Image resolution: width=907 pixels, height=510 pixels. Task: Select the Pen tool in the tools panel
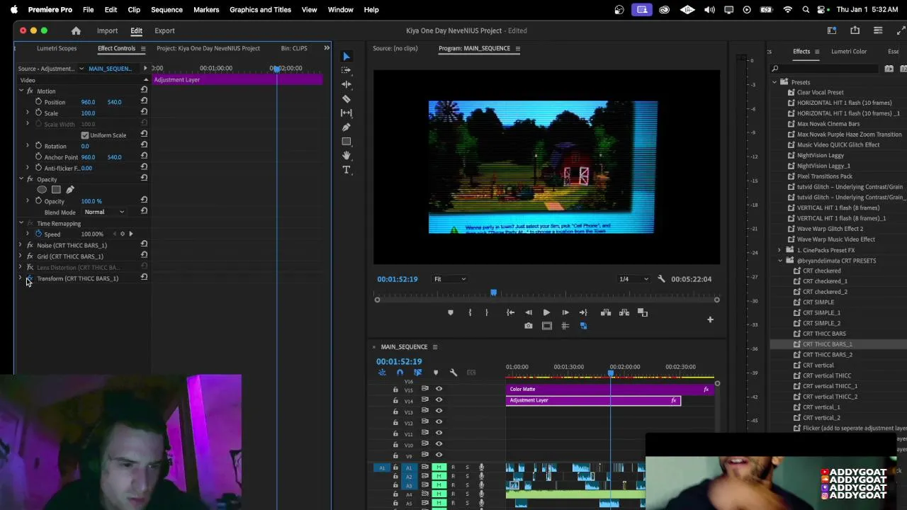(x=347, y=127)
